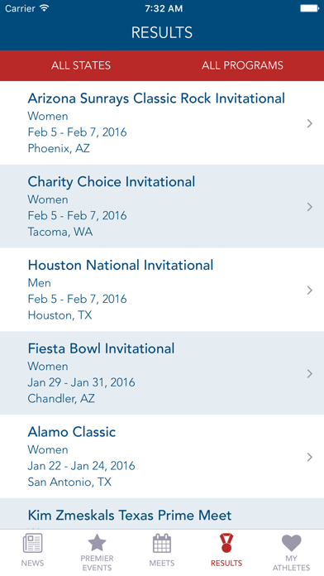Expand Charity Choice Invitational chevron
This screenshot has width=324, height=576.
coord(310,207)
